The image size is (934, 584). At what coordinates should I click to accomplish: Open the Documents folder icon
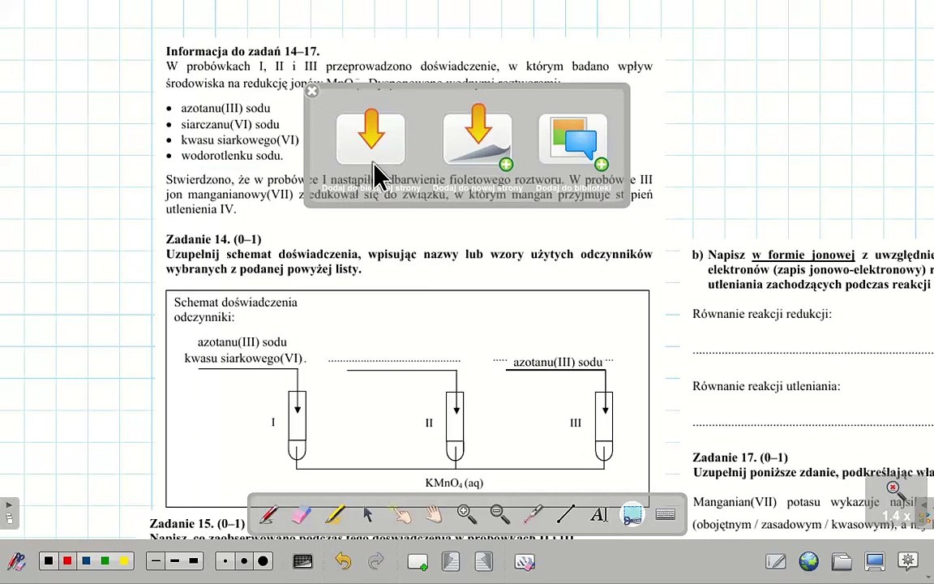point(842,561)
